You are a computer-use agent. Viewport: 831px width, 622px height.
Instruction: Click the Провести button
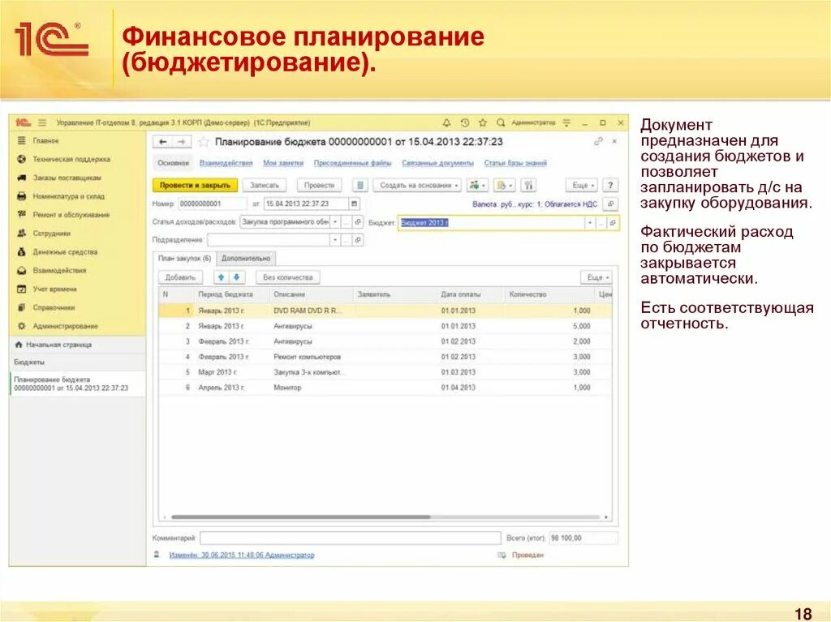tap(319, 186)
